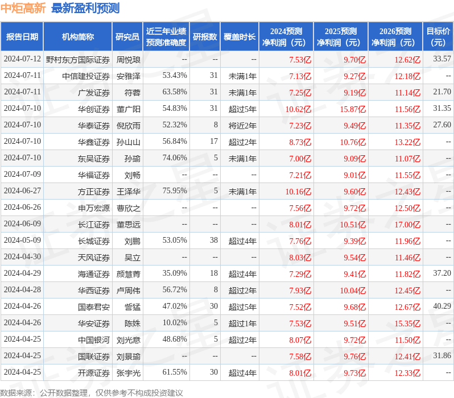Click researcher name 孙山山
454x398 pixels.
pos(129,142)
